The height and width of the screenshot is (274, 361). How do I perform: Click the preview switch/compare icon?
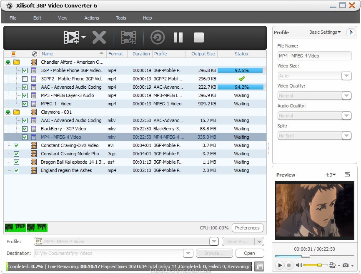pyautogui.click(x=332, y=265)
